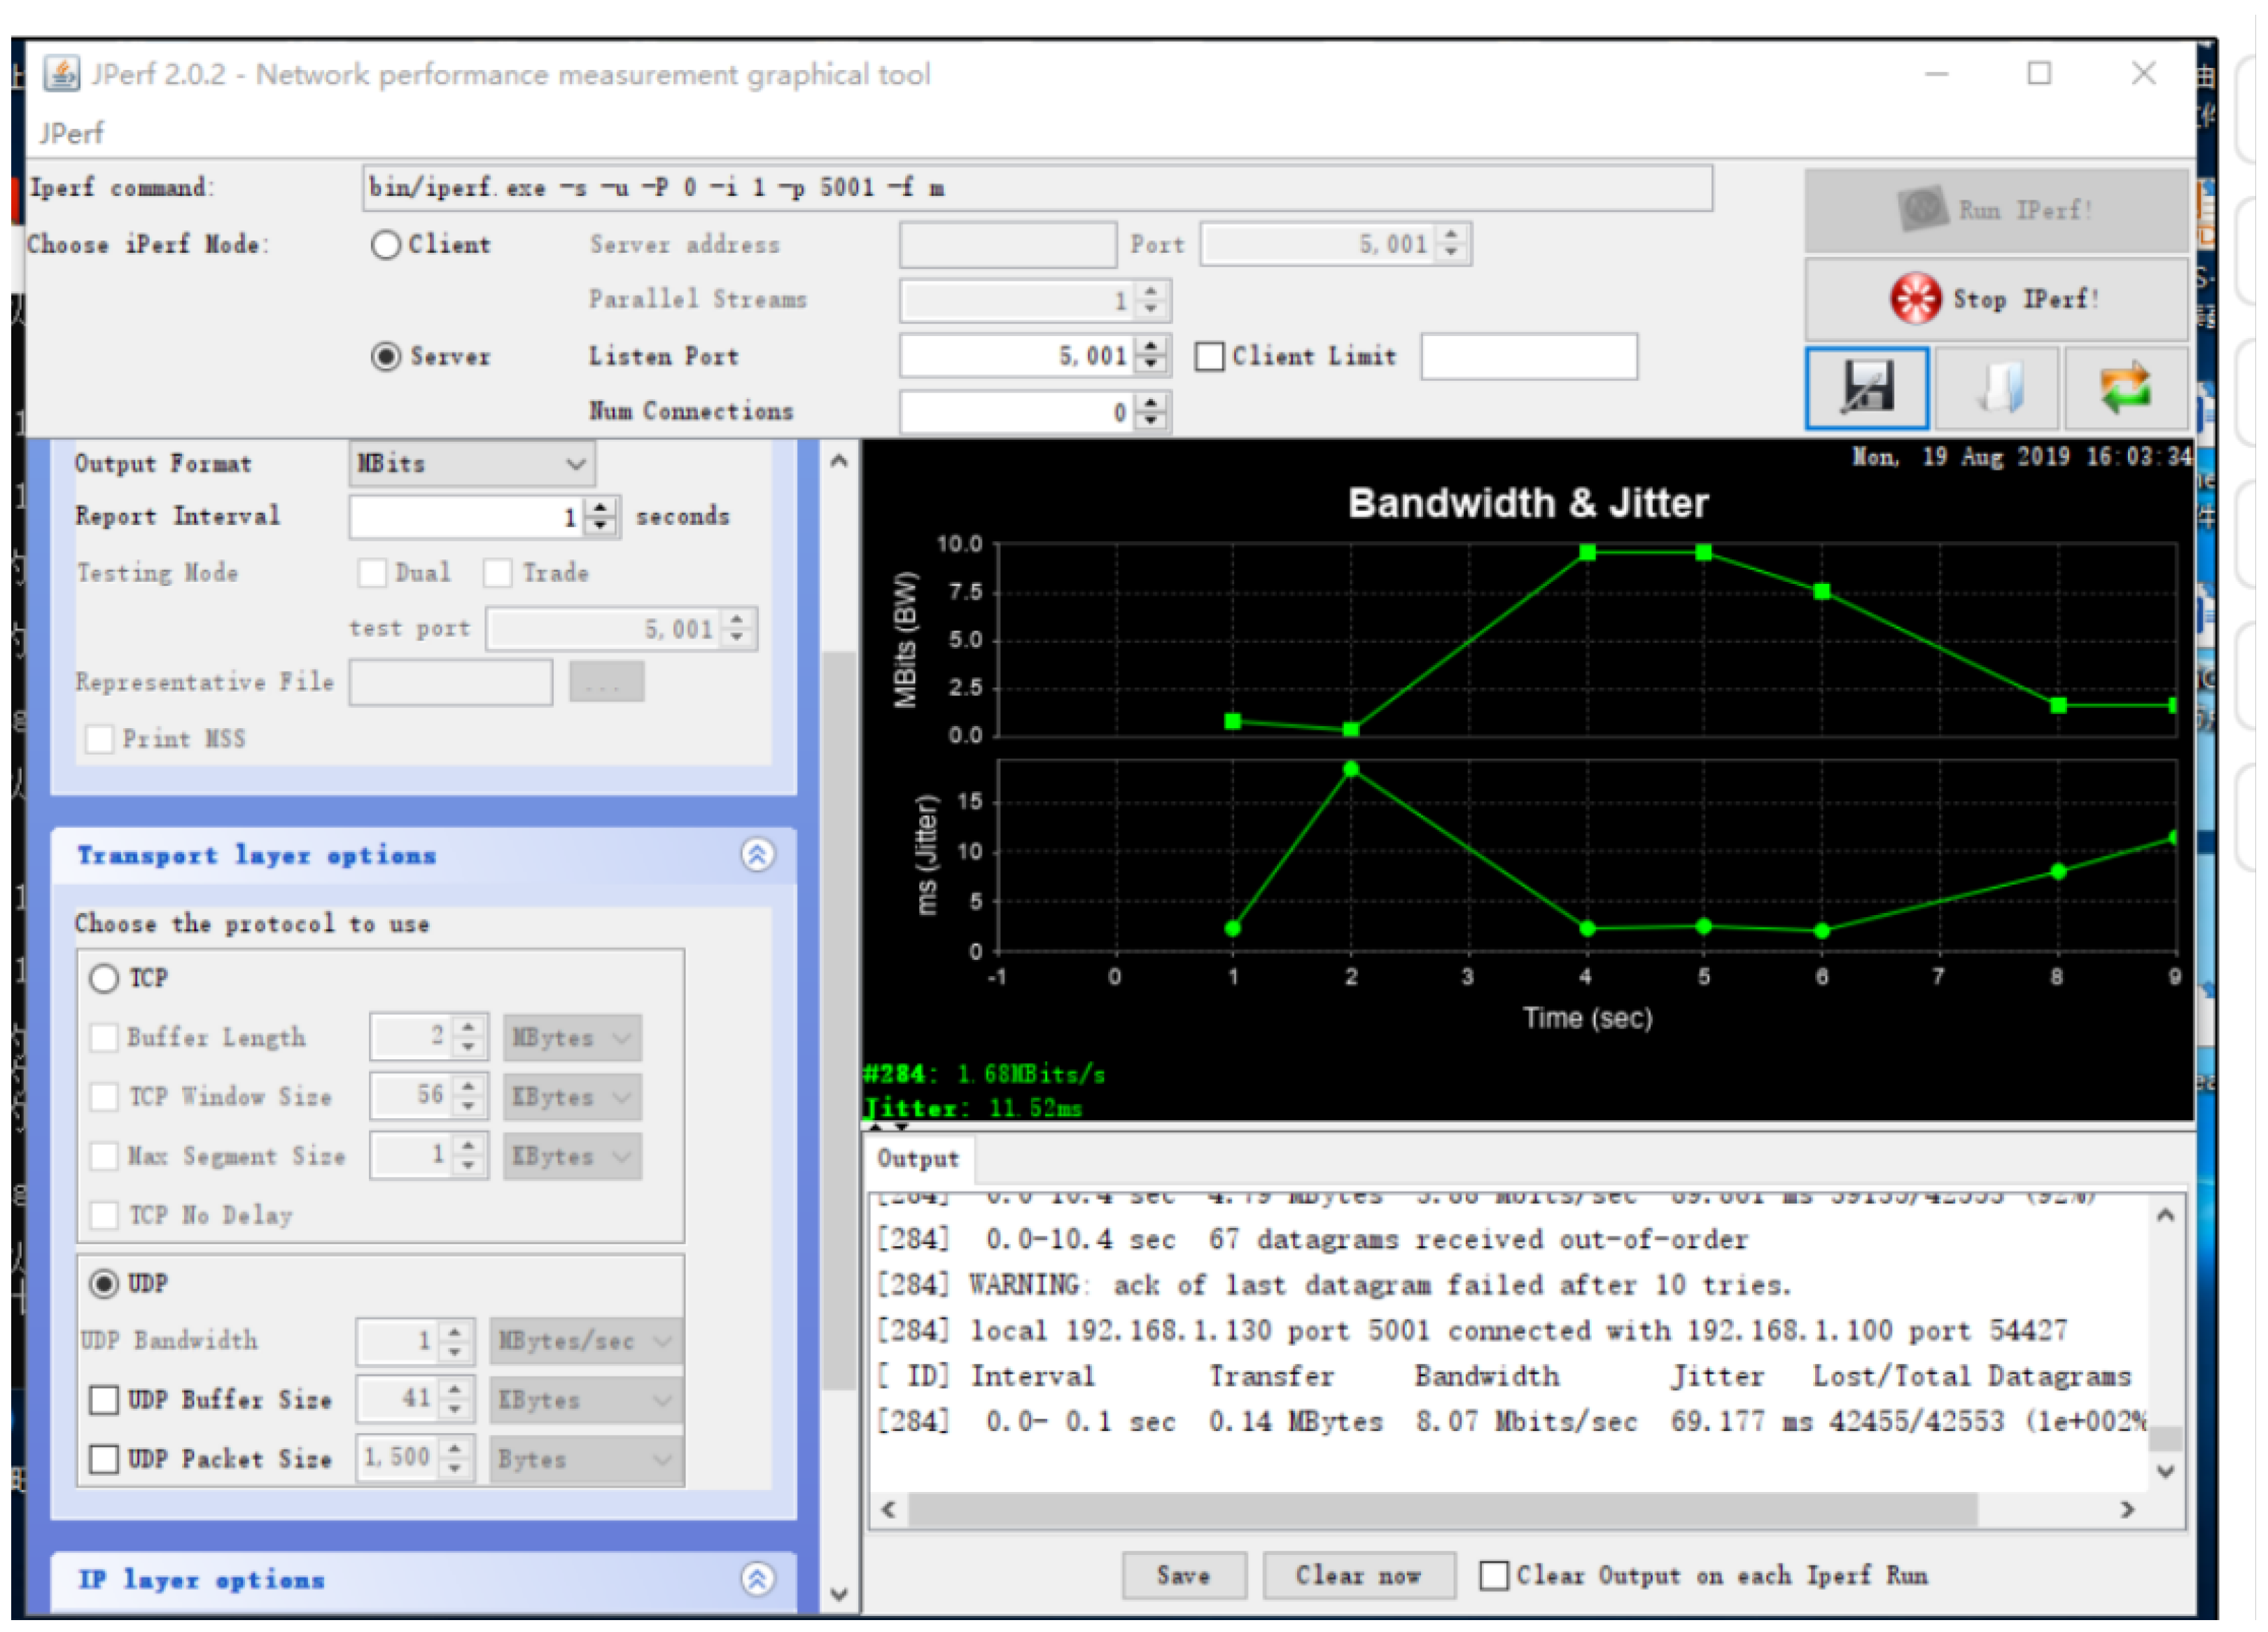Click the UDP Packet Size up arrow
The image size is (2268, 1632).
455,1449
